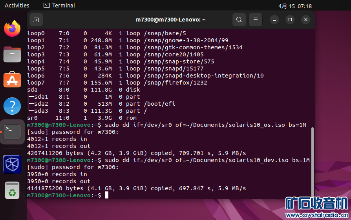Maximize the terminal window

pos(290,20)
